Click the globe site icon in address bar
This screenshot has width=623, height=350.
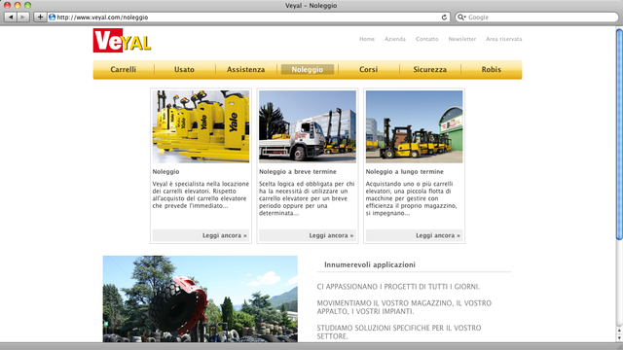coord(52,17)
